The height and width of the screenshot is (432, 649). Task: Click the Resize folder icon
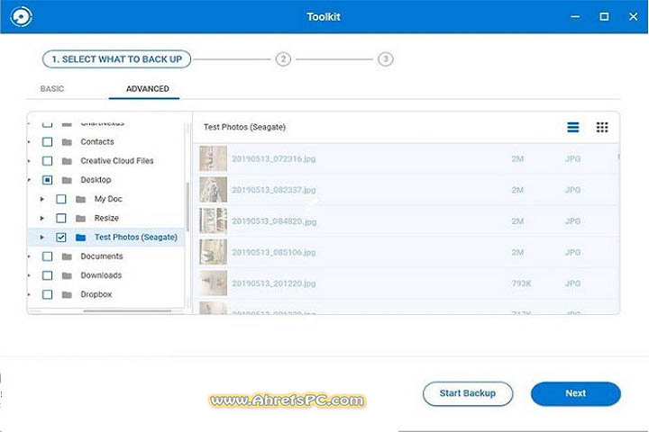[81, 219]
